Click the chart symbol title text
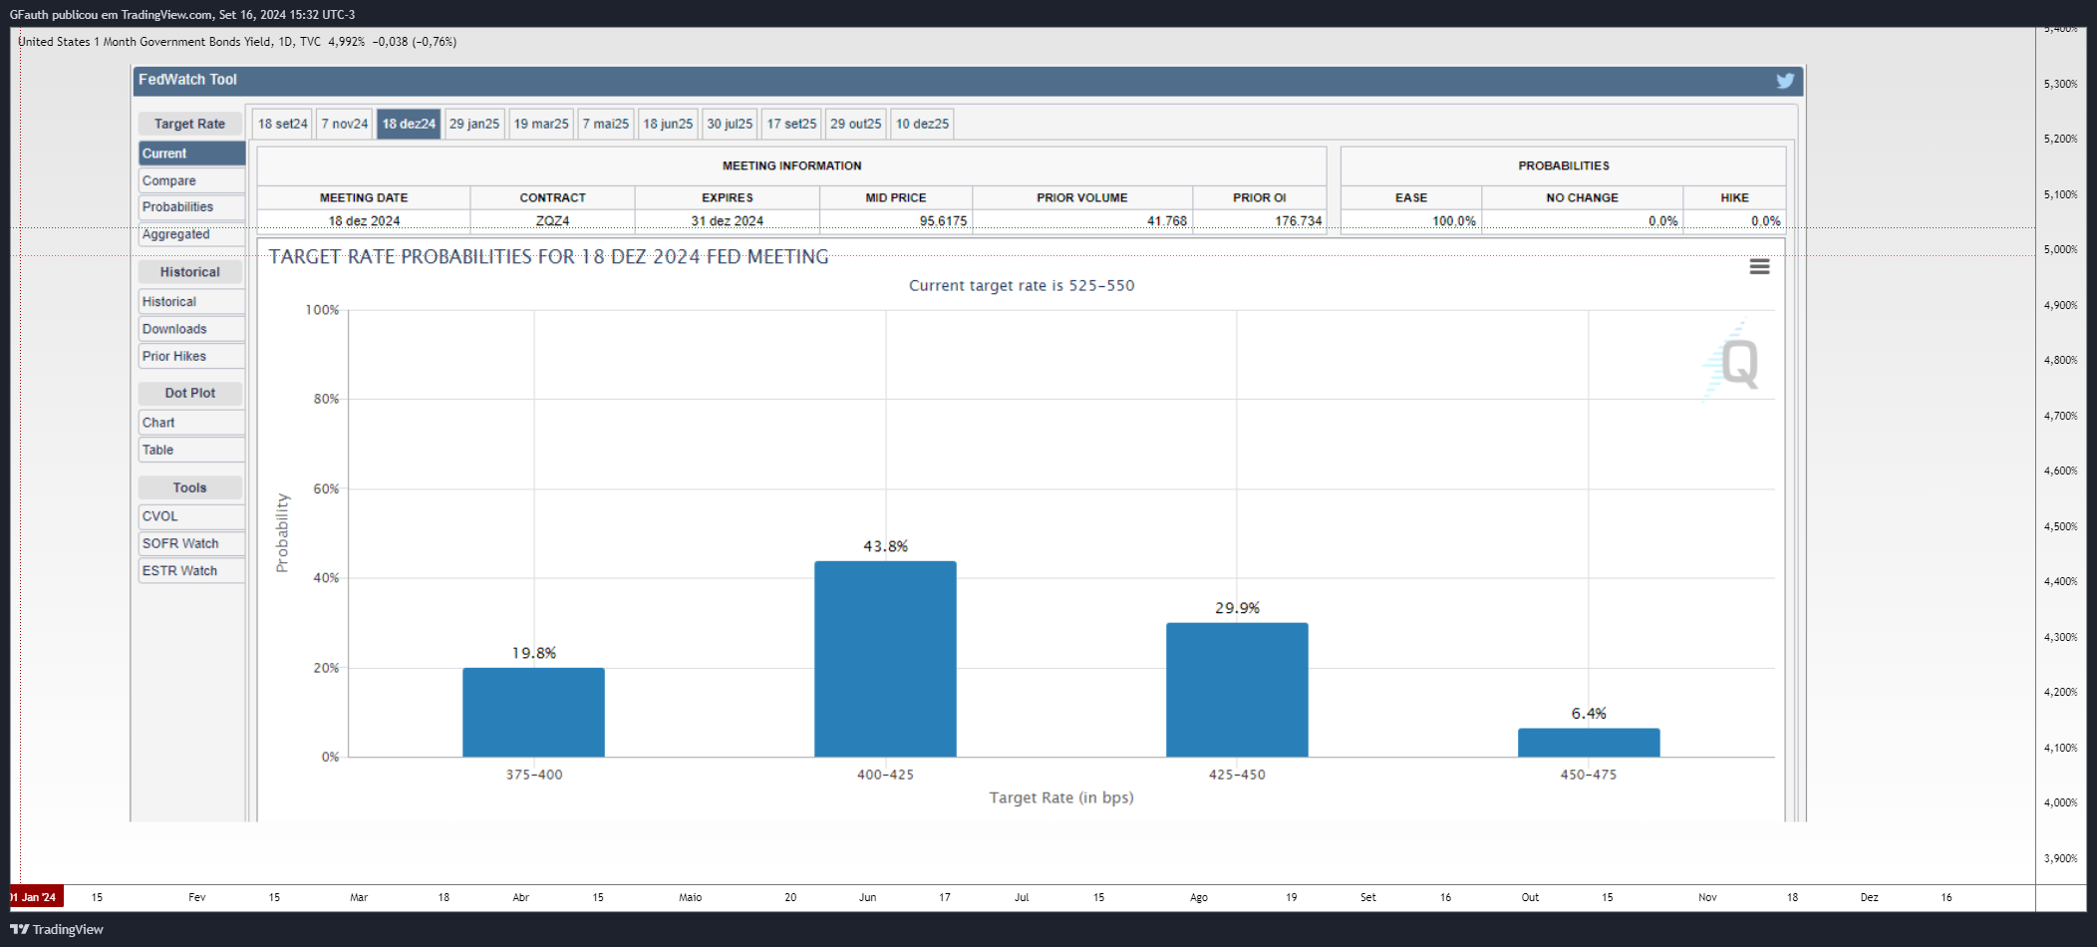The height and width of the screenshot is (947, 2097). pyautogui.click(x=168, y=42)
